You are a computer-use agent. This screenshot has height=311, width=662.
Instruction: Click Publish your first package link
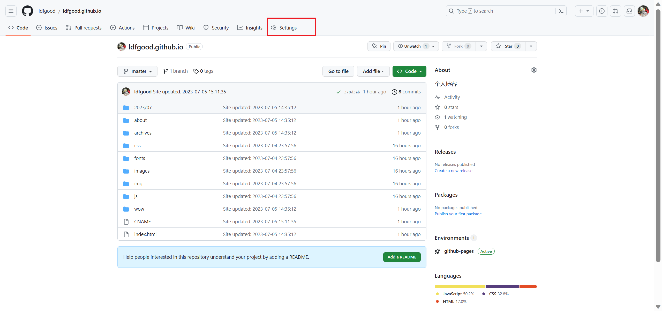(458, 214)
